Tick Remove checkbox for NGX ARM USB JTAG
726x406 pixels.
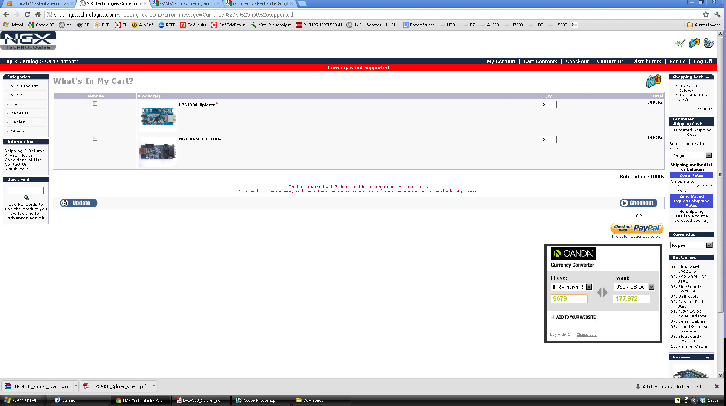[x=95, y=138]
